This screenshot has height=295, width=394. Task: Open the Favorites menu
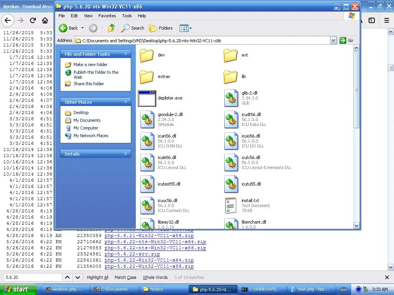107,16
